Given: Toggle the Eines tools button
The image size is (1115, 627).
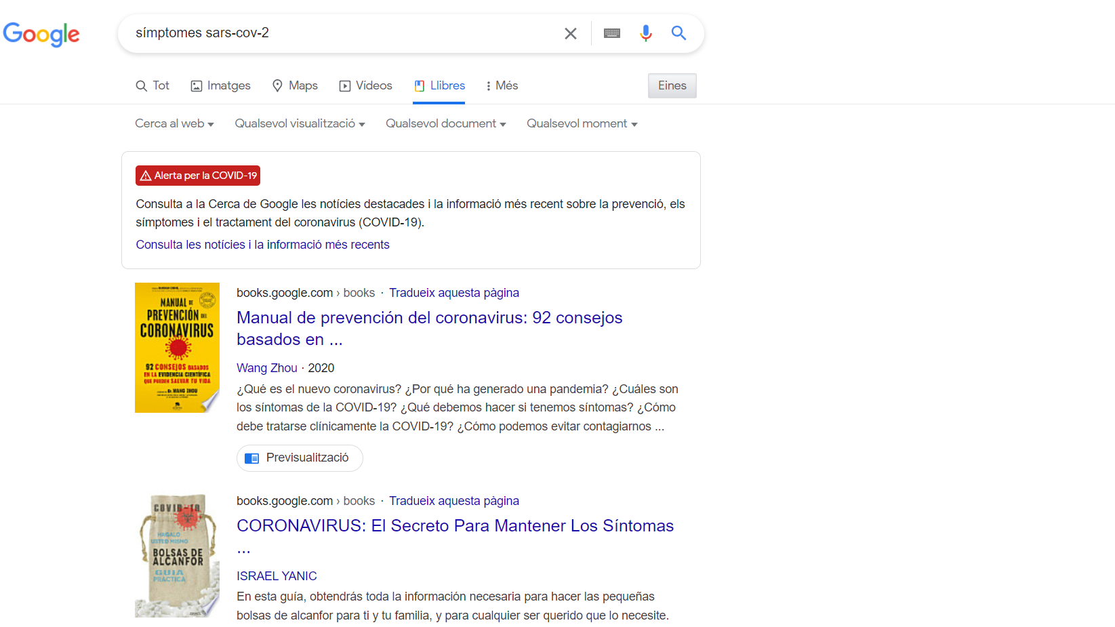Looking at the screenshot, I should click(672, 86).
